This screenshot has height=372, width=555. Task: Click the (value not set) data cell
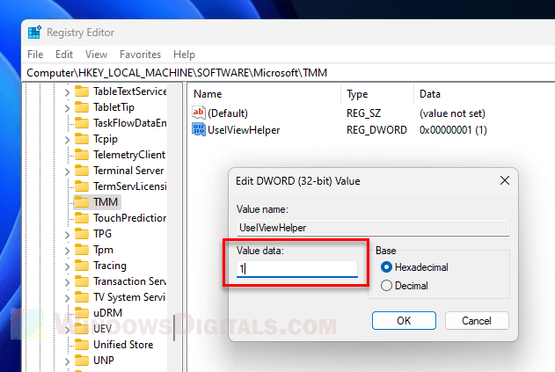[452, 113]
